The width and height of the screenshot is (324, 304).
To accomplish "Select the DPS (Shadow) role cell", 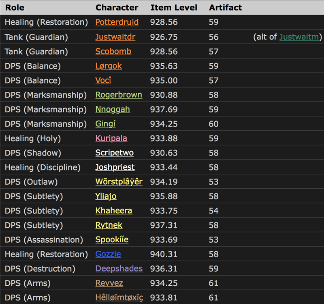I will [x=33, y=153].
